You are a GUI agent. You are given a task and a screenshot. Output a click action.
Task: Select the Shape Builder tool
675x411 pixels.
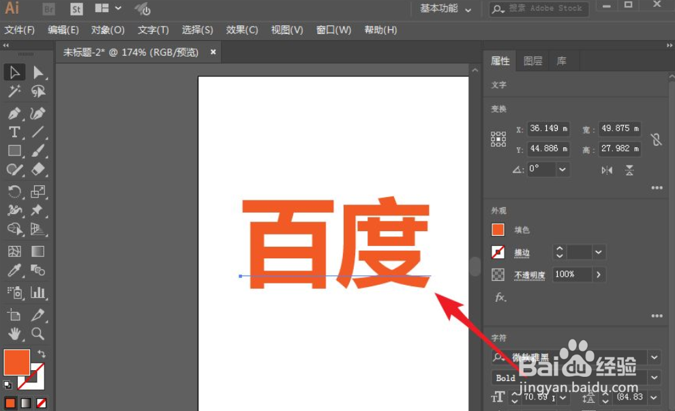coord(14,229)
